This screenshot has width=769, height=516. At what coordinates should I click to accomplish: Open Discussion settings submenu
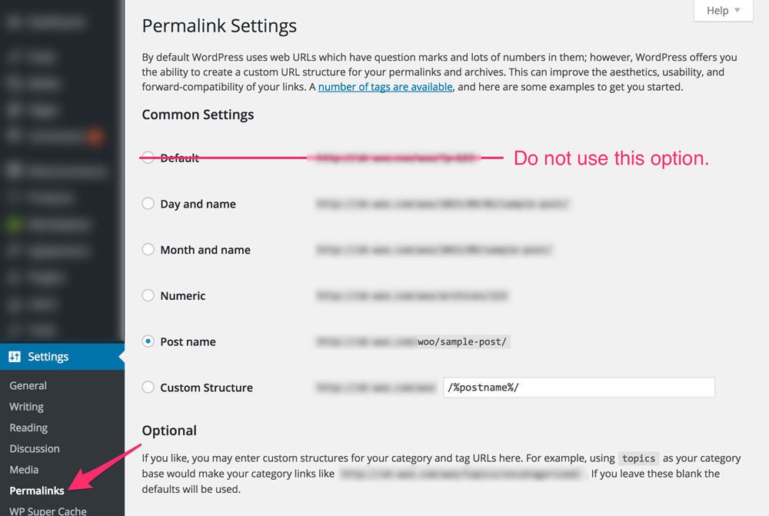click(35, 449)
